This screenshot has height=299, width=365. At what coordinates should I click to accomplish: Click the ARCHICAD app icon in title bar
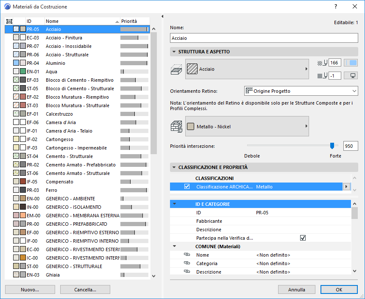tap(7, 6)
